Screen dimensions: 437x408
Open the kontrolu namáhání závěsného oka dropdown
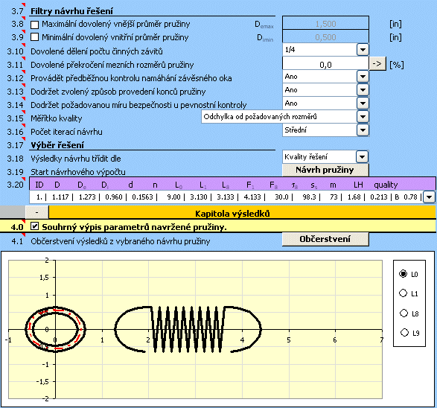(x=363, y=77)
